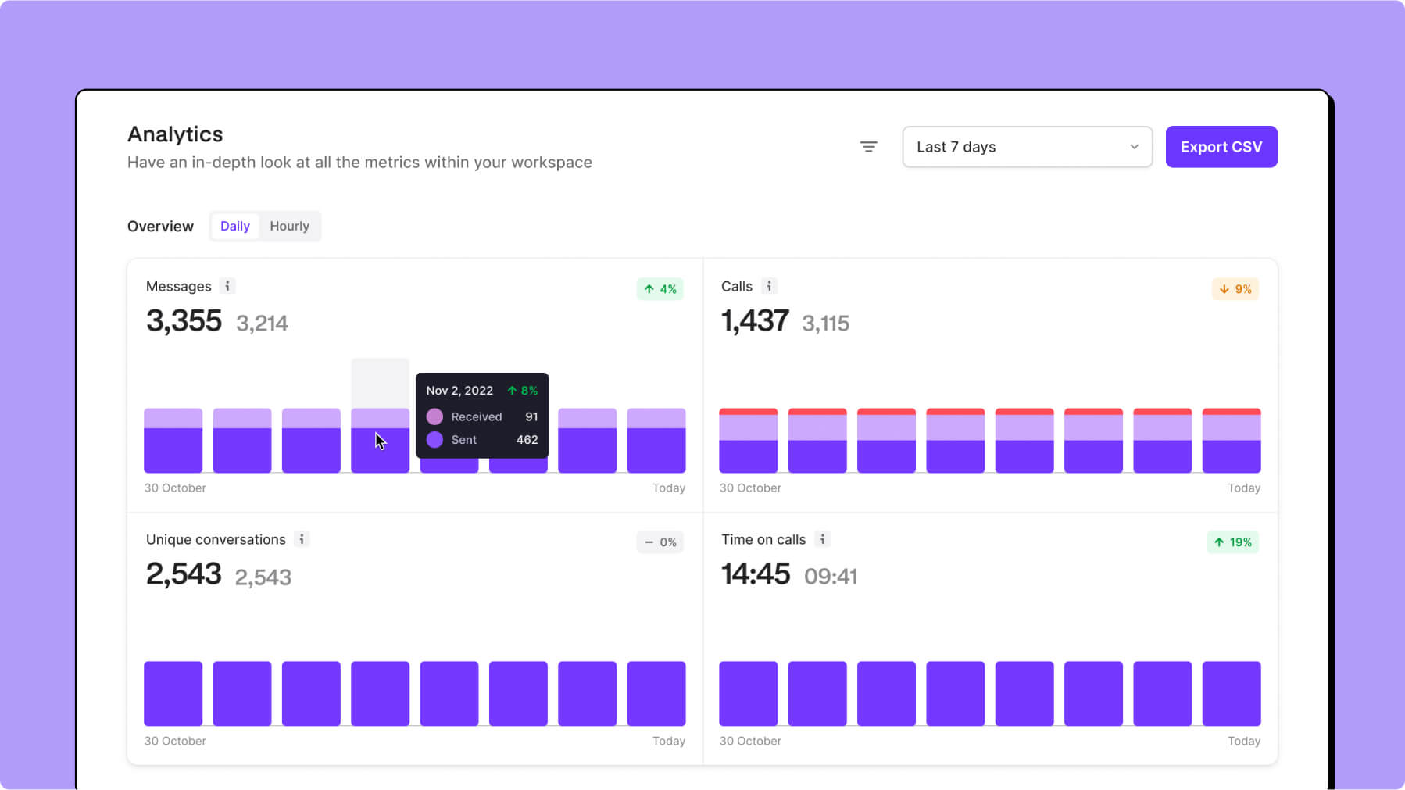1405x790 pixels.
Task: Click the previous Calls value 3,115
Action: point(825,324)
